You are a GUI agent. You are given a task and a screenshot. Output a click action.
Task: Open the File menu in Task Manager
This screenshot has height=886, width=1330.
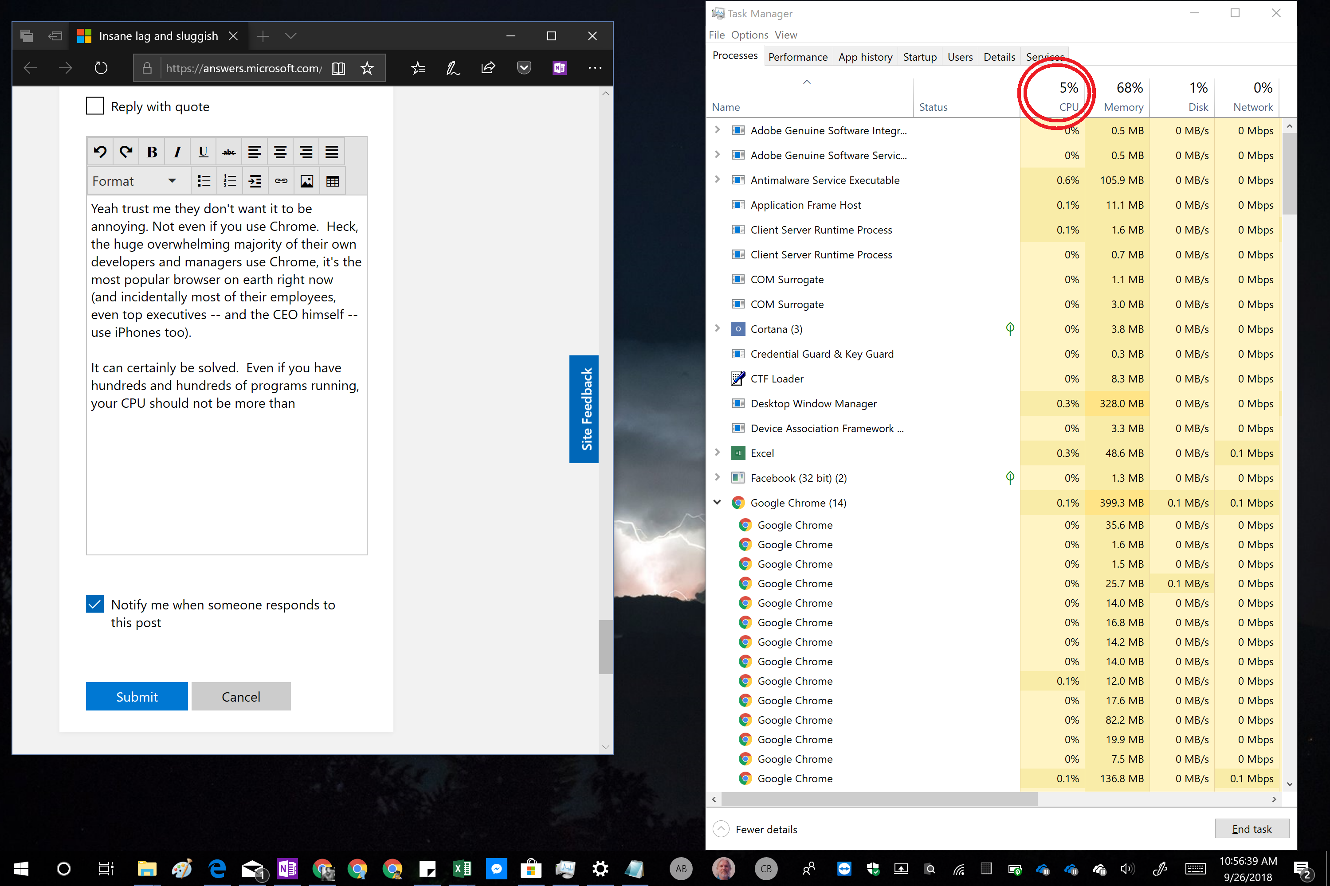(x=717, y=35)
